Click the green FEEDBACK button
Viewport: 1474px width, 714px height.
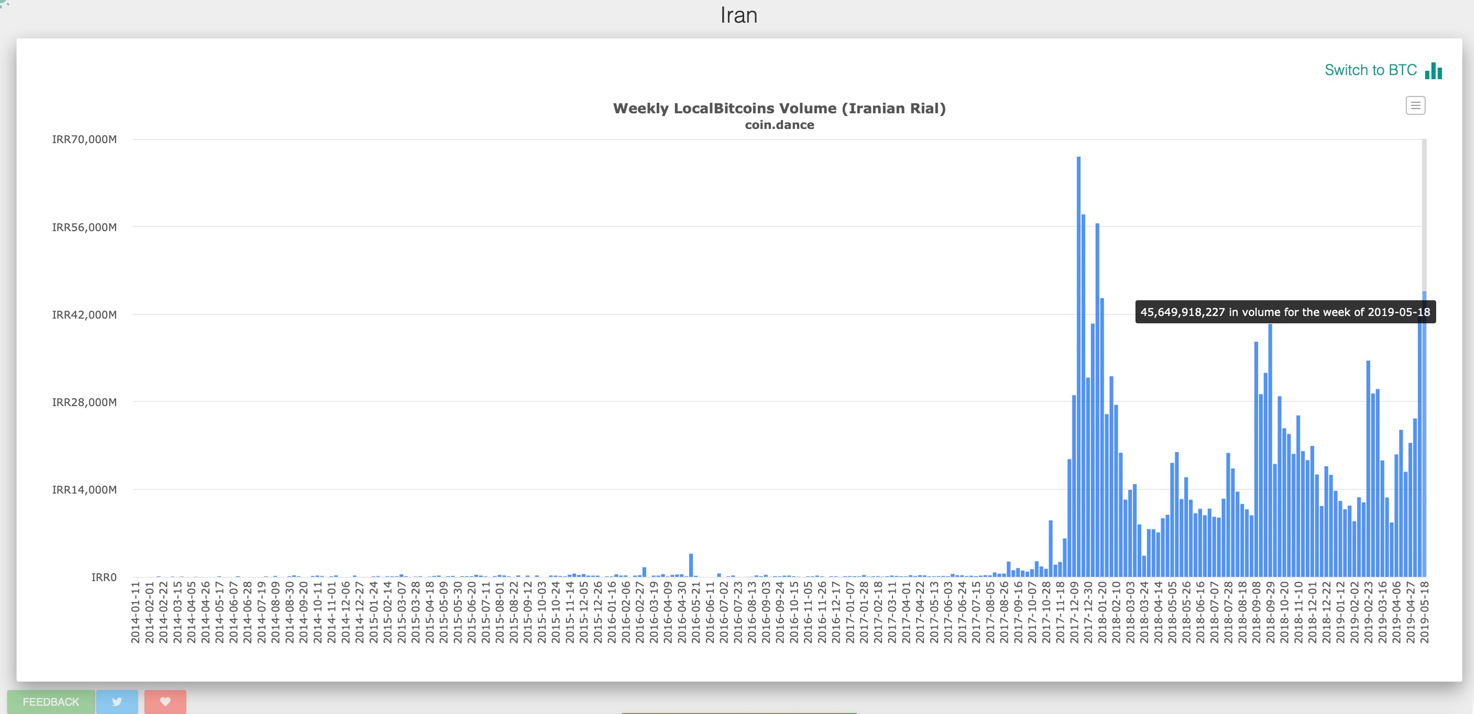[51, 702]
